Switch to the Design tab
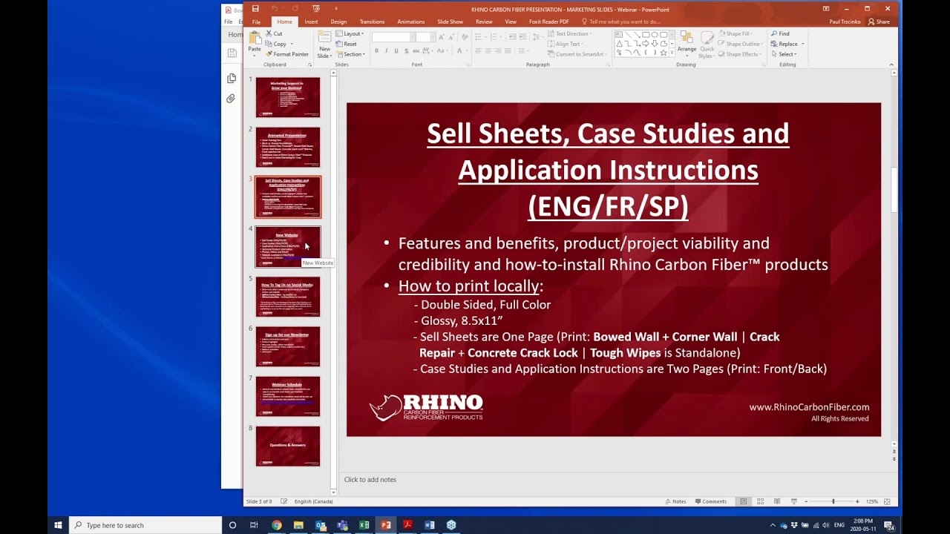 pyautogui.click(x=338, y=22)
